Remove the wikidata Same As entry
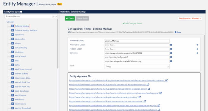The height and width of the screenshot is (111, 208). click(x=171, y=53)
